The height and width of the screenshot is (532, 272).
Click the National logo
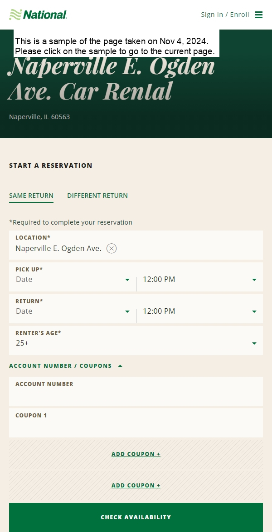tap(38, 15)
